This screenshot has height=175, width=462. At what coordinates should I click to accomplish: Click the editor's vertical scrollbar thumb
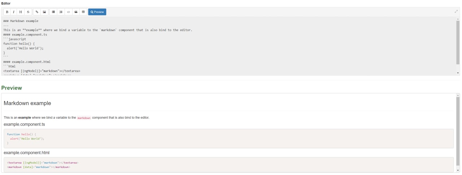pyautogui.click(x=458, y=41)
